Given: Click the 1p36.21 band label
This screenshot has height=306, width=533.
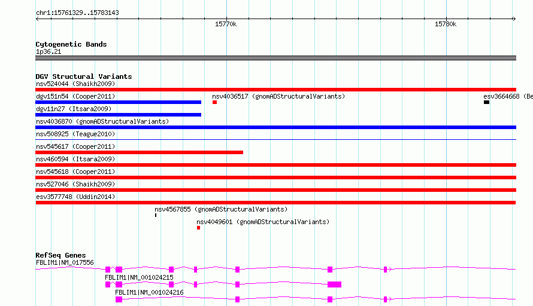Looking at the screenshot, I should point(49,51).
